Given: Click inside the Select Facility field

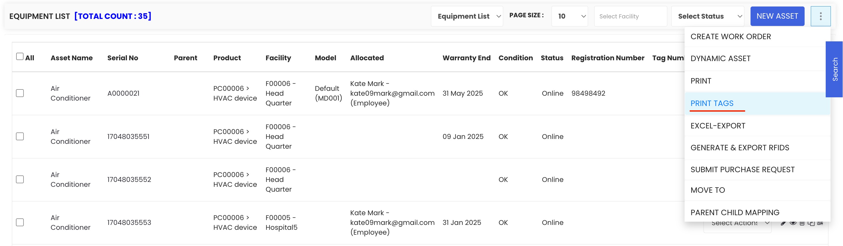Looking at the screenshot, I should click(630, 16).
